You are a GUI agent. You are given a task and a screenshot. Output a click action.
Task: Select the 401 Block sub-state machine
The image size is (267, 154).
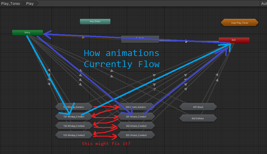click(x=198, y=107)
